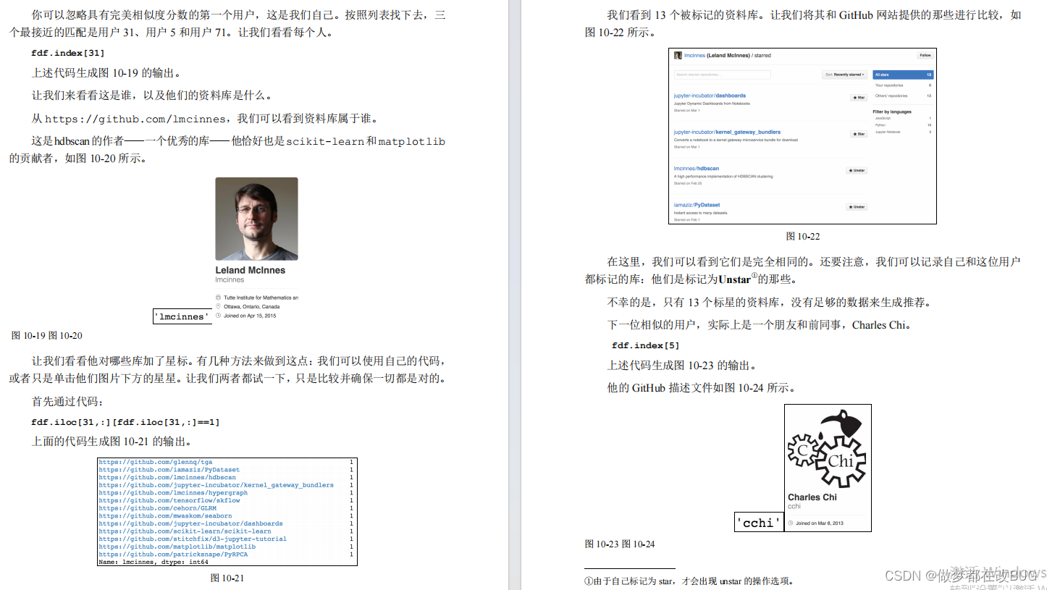Filter starred repos by JavaScript language
The width and height of the screenshot is (1047, 590).
[x=903, y=118]
